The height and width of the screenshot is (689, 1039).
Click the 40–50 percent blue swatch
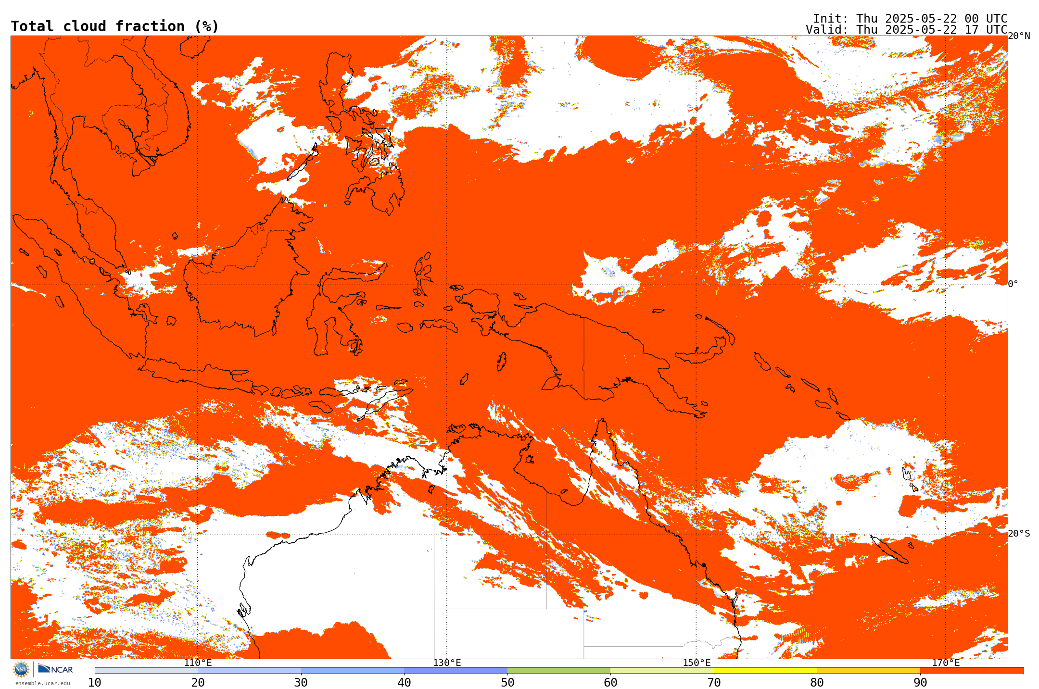tap(456, 670)
